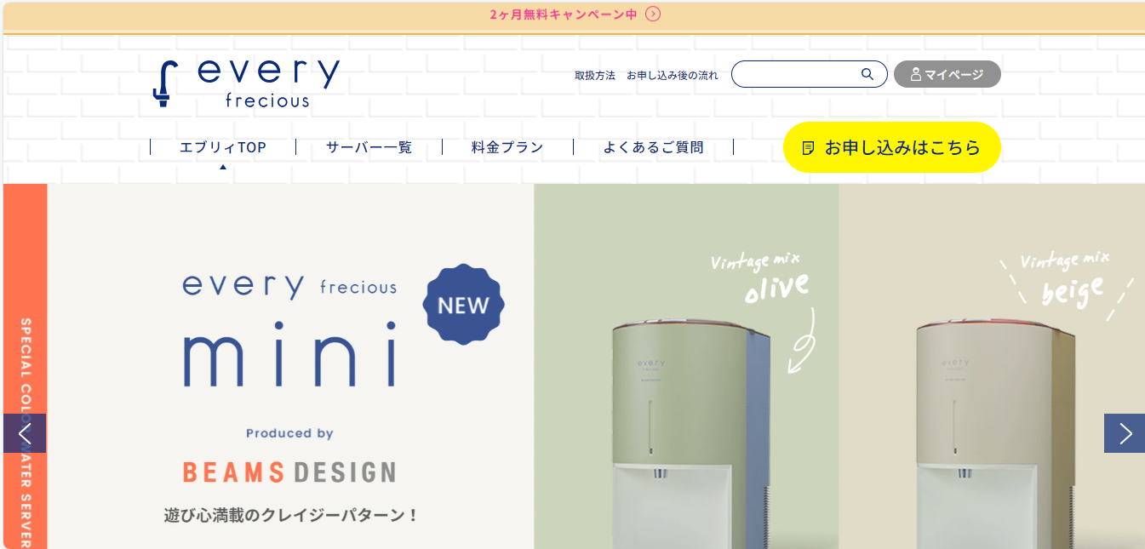Click the document icon on the apply button
Image resolution: width=1145 pixels, height=549 pixels.
809,148
